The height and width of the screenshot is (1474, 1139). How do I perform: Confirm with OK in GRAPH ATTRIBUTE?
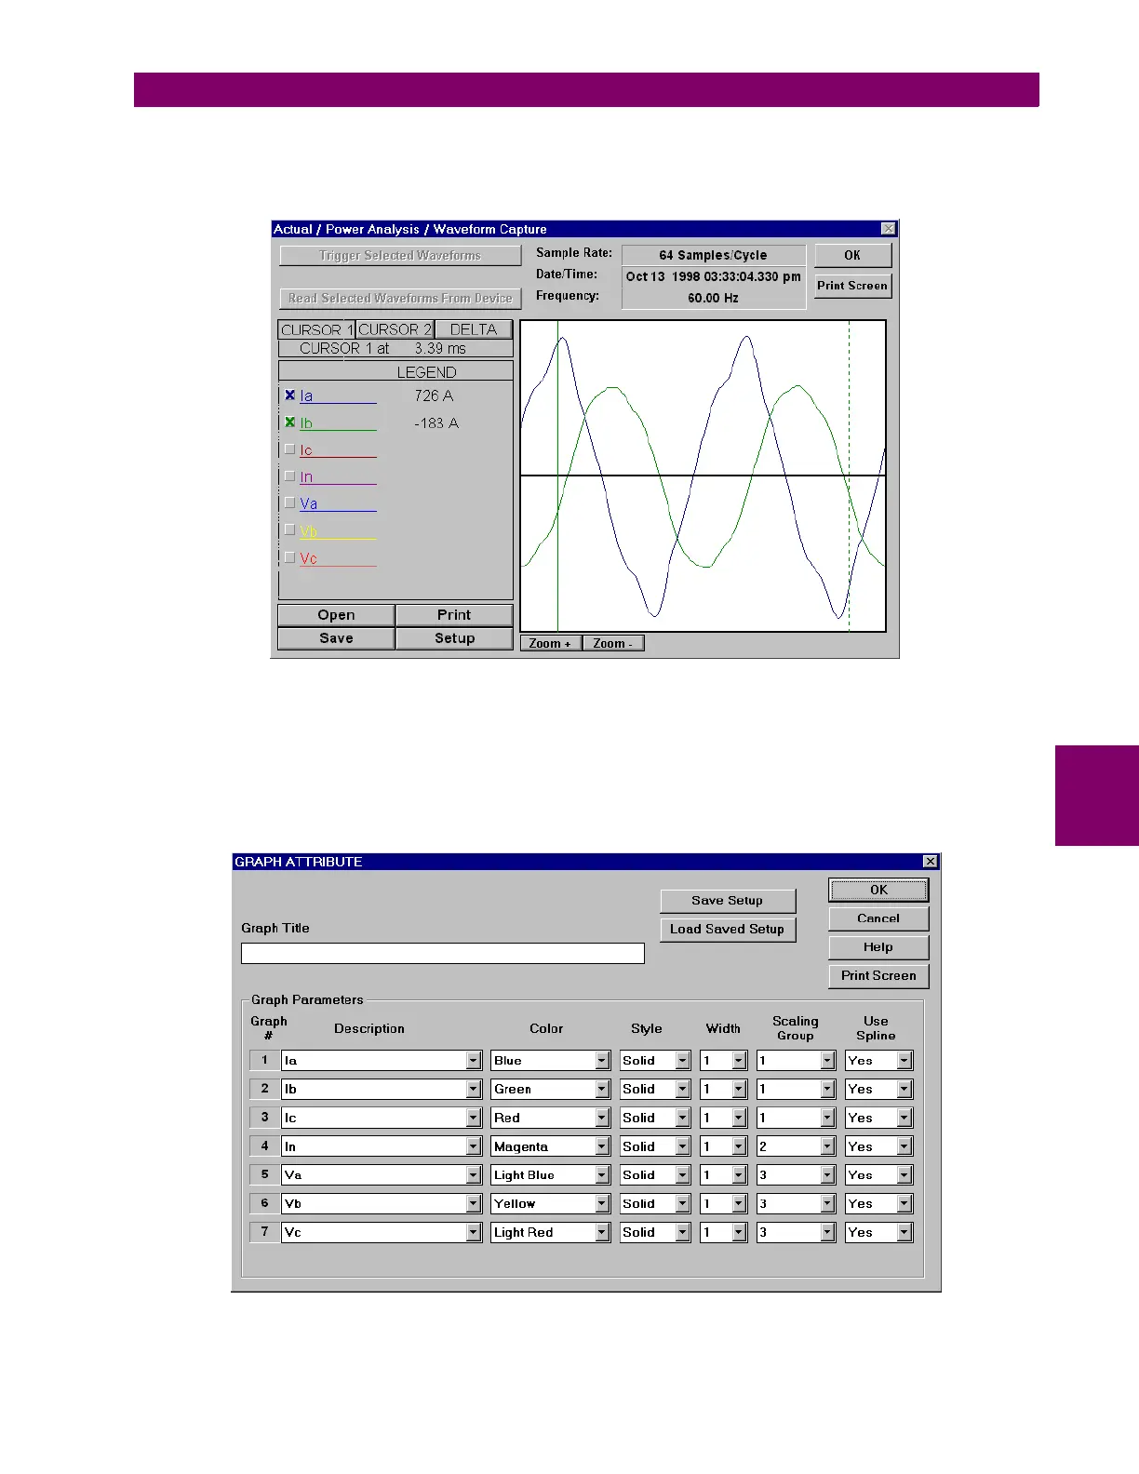click(x=878, y=891)
